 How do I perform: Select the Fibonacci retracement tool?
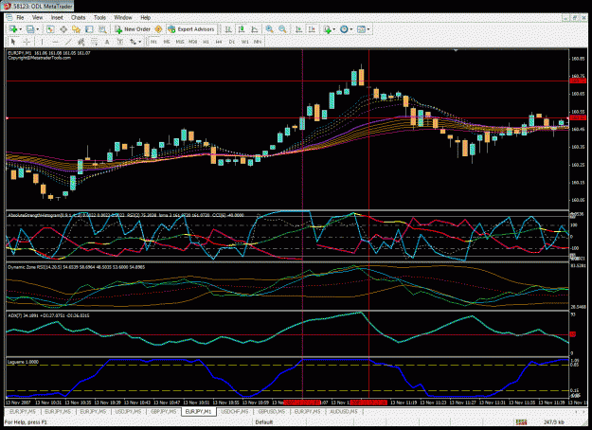94,42
